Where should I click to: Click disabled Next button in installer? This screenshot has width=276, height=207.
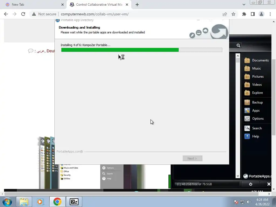tap(192, 158)
